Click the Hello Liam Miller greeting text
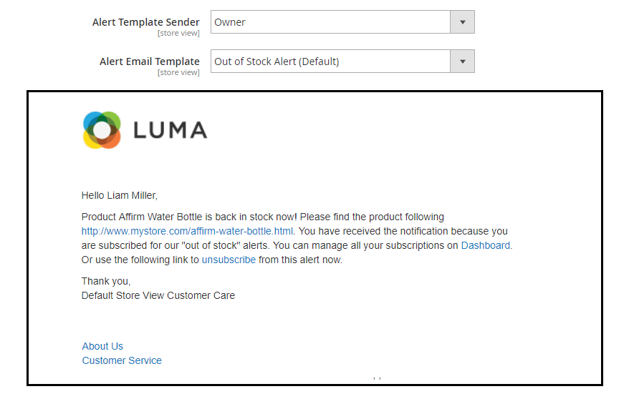 (x=120, y=195)
